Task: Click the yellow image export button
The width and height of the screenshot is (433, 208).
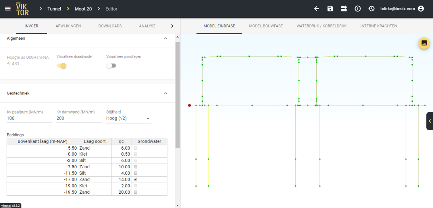Action: click(x=424, y=43)
